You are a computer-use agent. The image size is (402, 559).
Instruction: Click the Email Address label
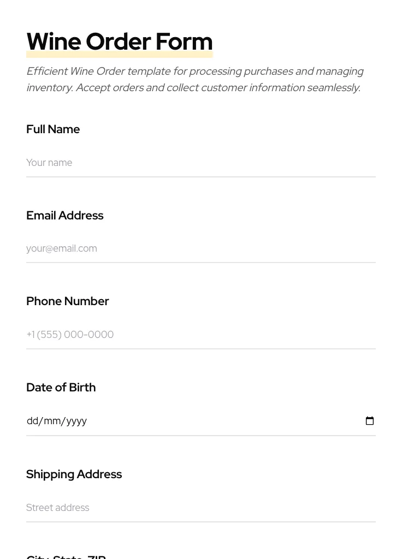pos(64,216)
